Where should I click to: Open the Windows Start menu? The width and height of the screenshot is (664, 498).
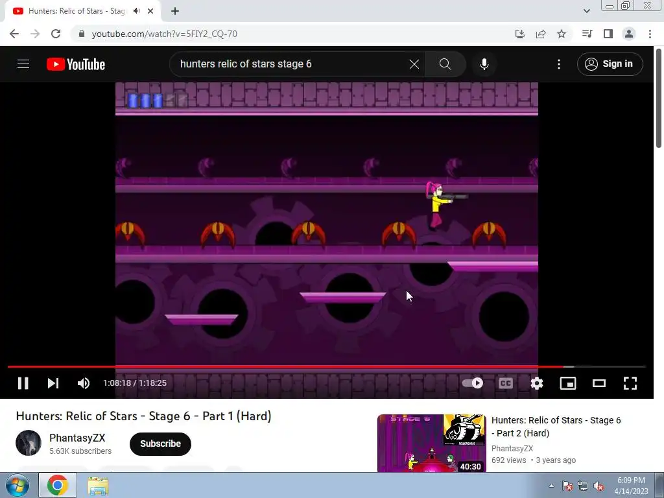click(17, 485)
